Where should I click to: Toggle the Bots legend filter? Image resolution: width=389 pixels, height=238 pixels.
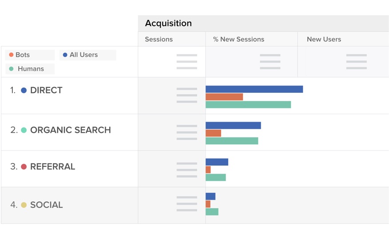click(29, 55)
